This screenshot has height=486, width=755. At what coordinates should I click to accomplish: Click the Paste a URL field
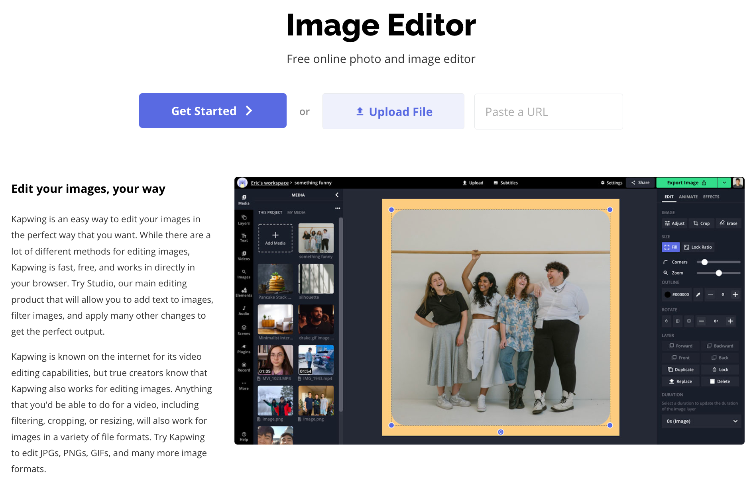coord(548,112)
